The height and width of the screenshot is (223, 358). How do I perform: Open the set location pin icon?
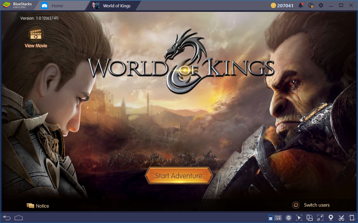click(331, 218)
